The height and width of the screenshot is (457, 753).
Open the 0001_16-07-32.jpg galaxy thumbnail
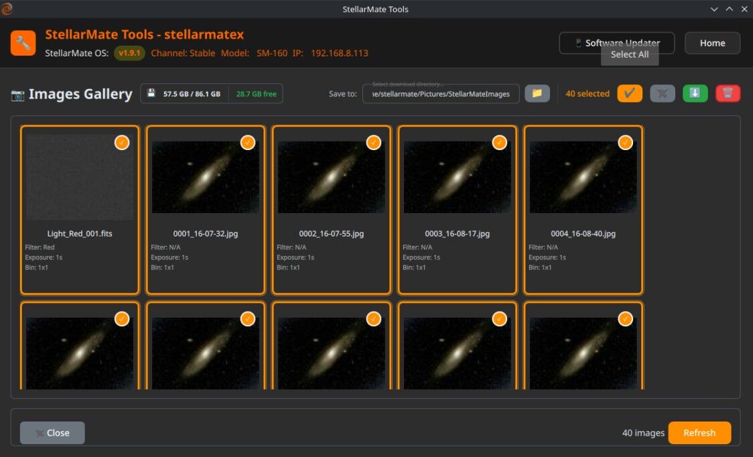pos(206,177)
